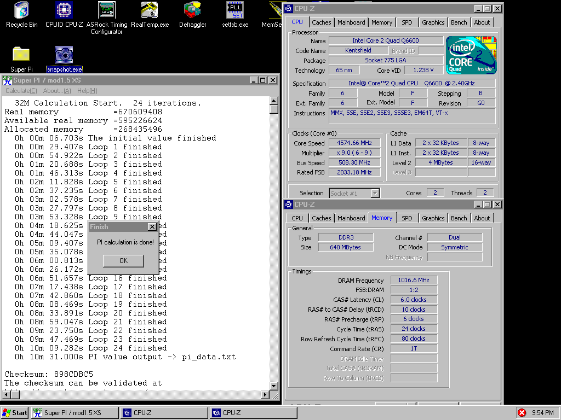Open Help menu in Super PI
This screenshot has width=561, height=420.
click(x=87, y=91)
